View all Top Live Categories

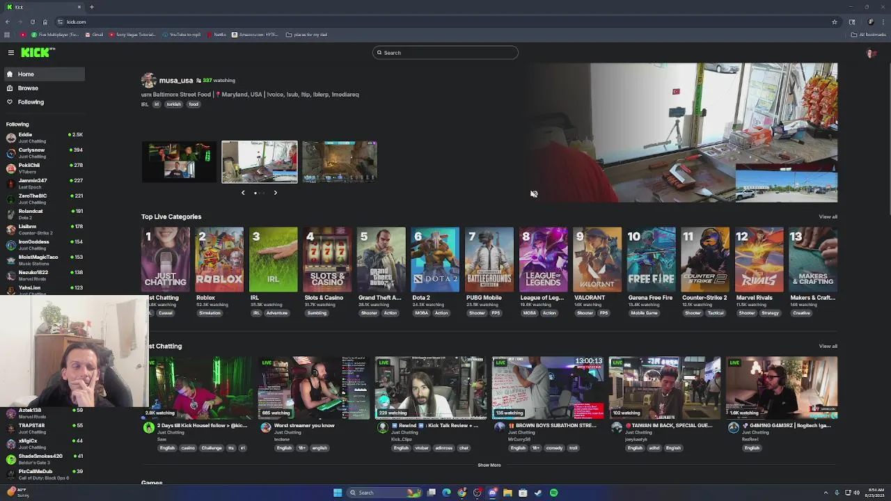pyautogui.click(x=828, y=216)
